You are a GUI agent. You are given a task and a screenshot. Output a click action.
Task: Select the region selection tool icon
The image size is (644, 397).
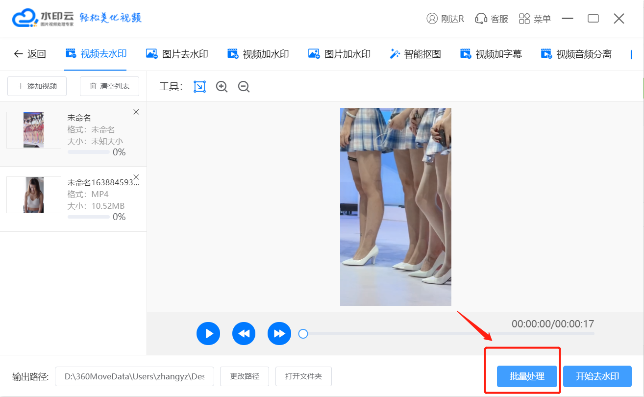(199, 87)
